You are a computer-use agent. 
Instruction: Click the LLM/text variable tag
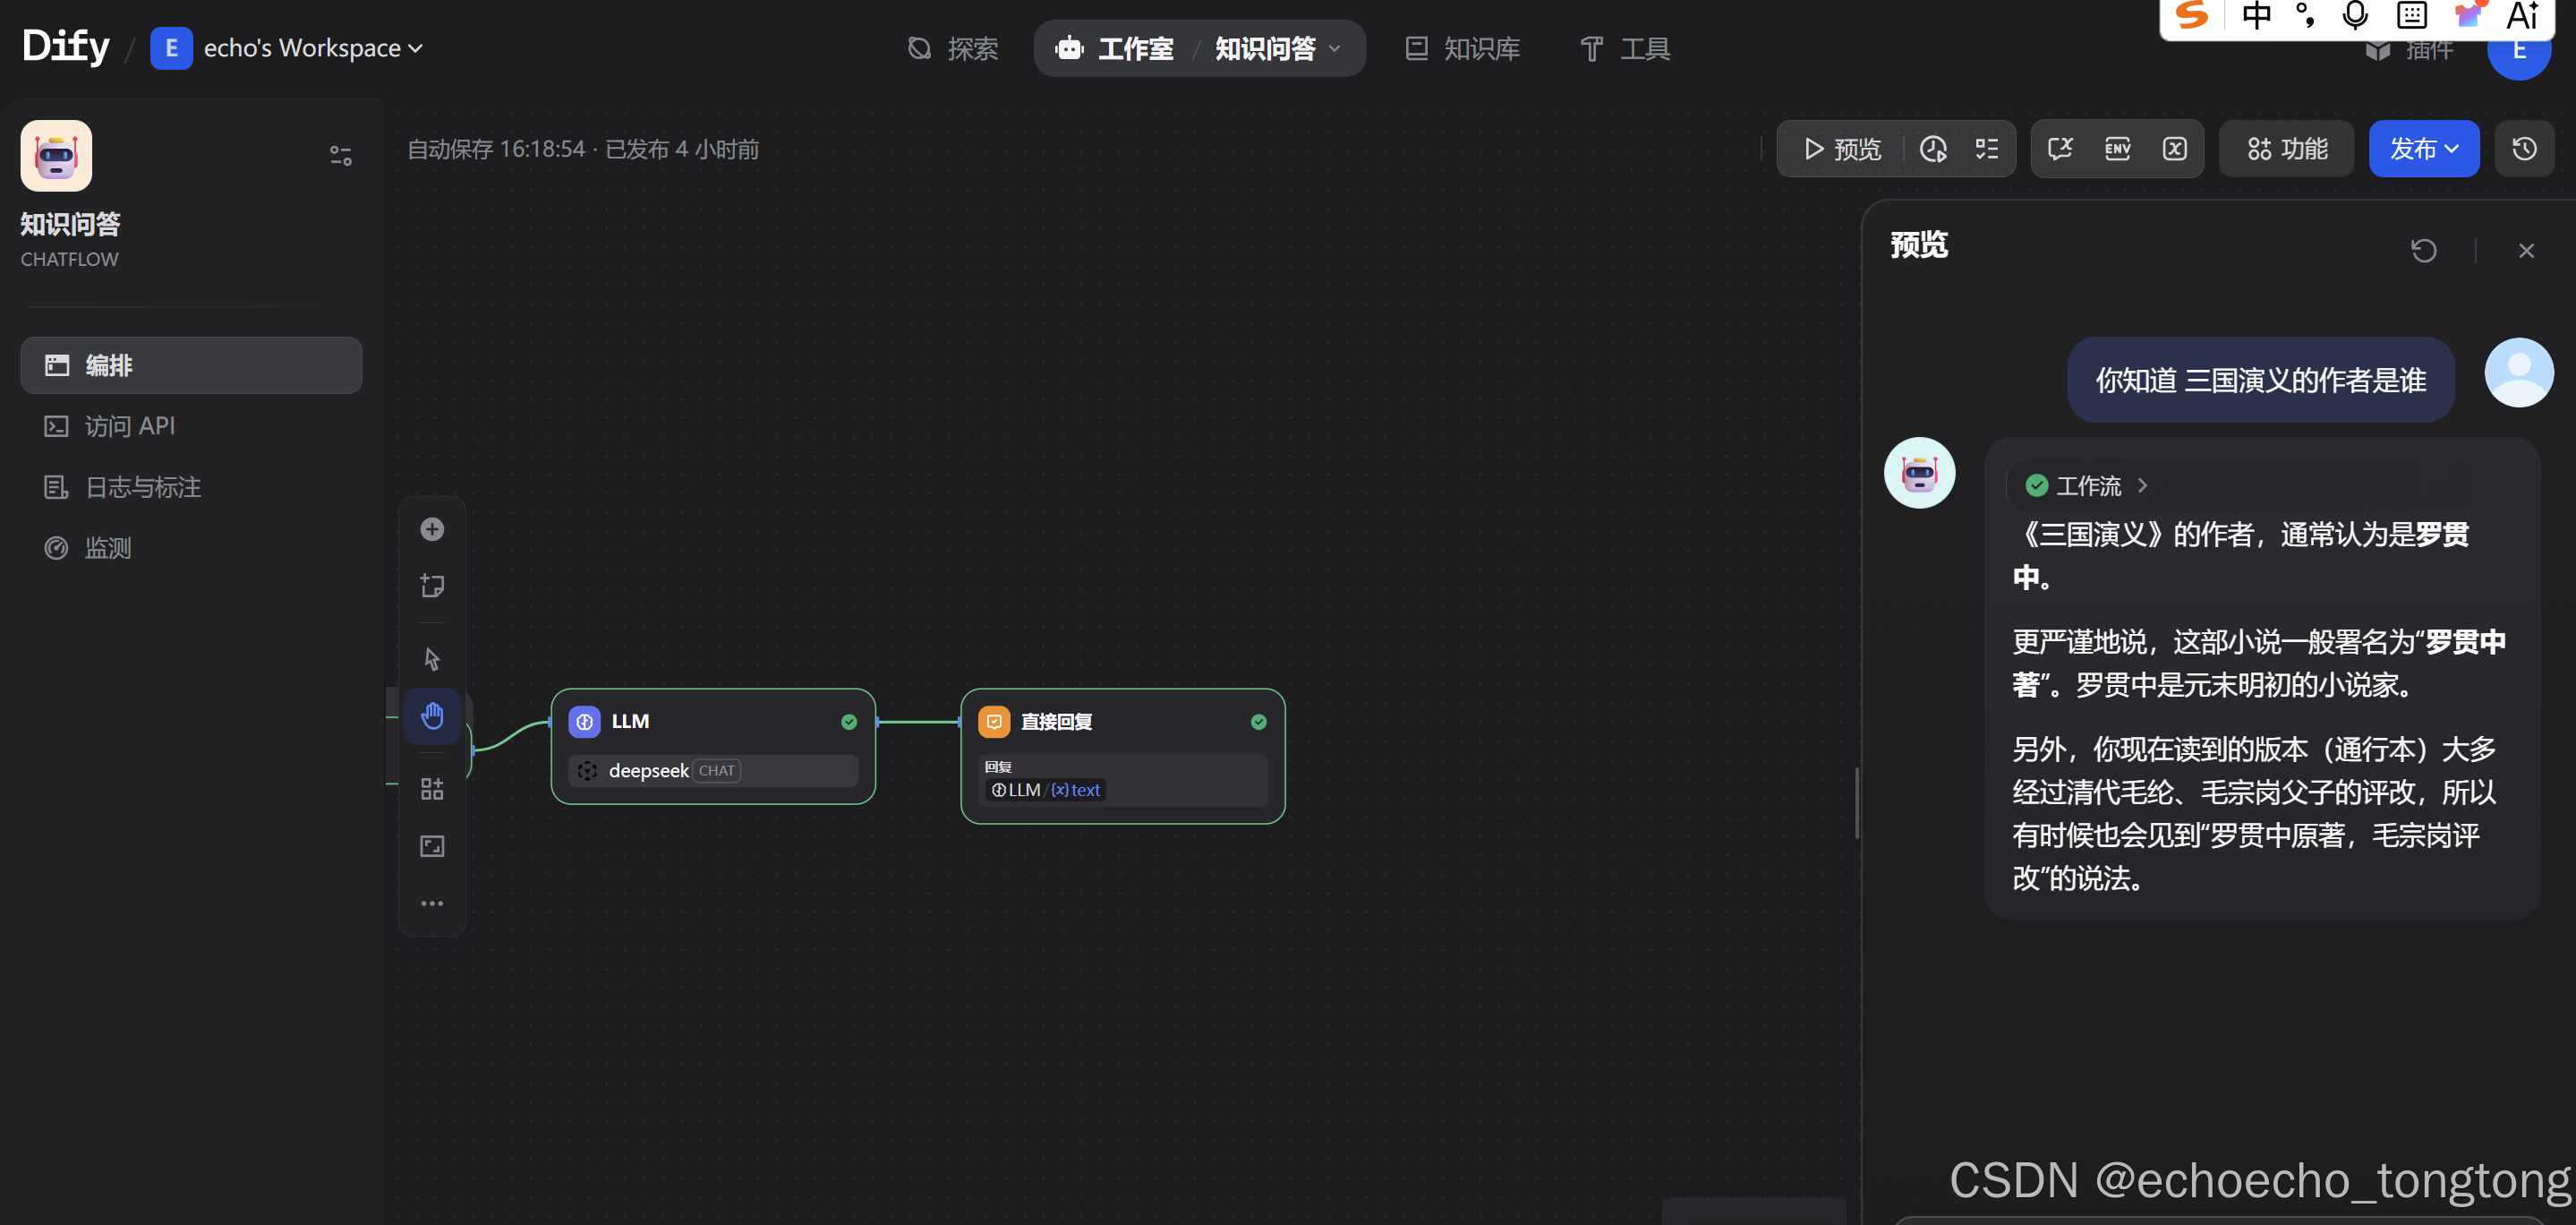point(1045,790)
